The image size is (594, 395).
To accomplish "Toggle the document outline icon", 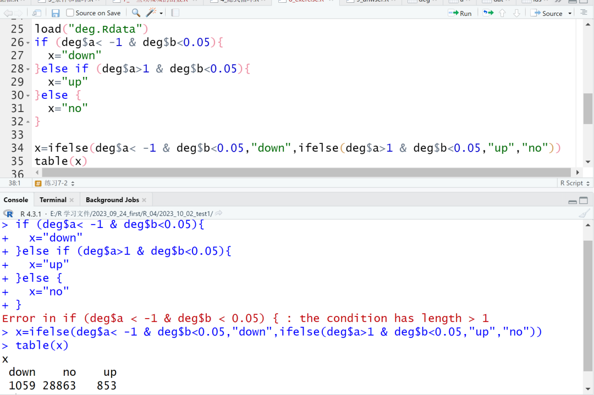I will tap(584, 13).
